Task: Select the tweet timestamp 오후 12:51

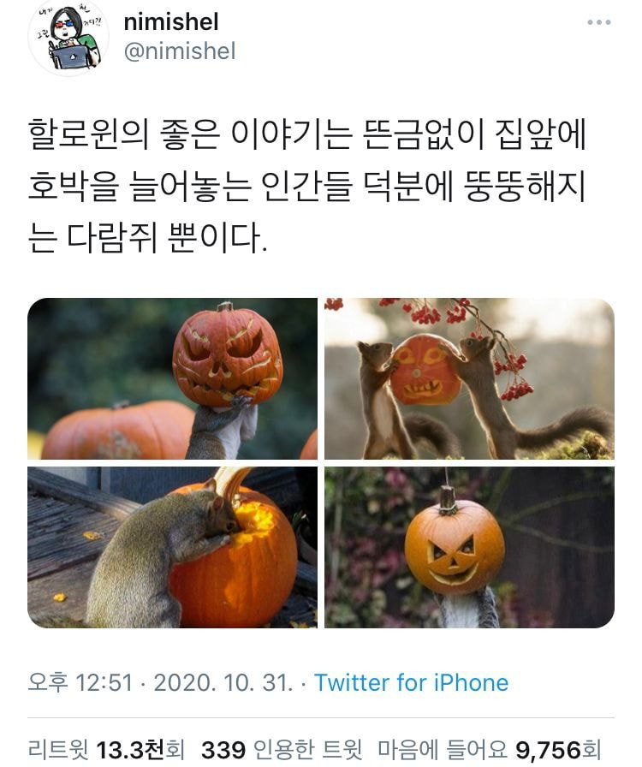Action: (80, 682)
